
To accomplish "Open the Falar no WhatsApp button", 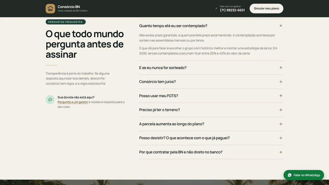I will [304, 175].
